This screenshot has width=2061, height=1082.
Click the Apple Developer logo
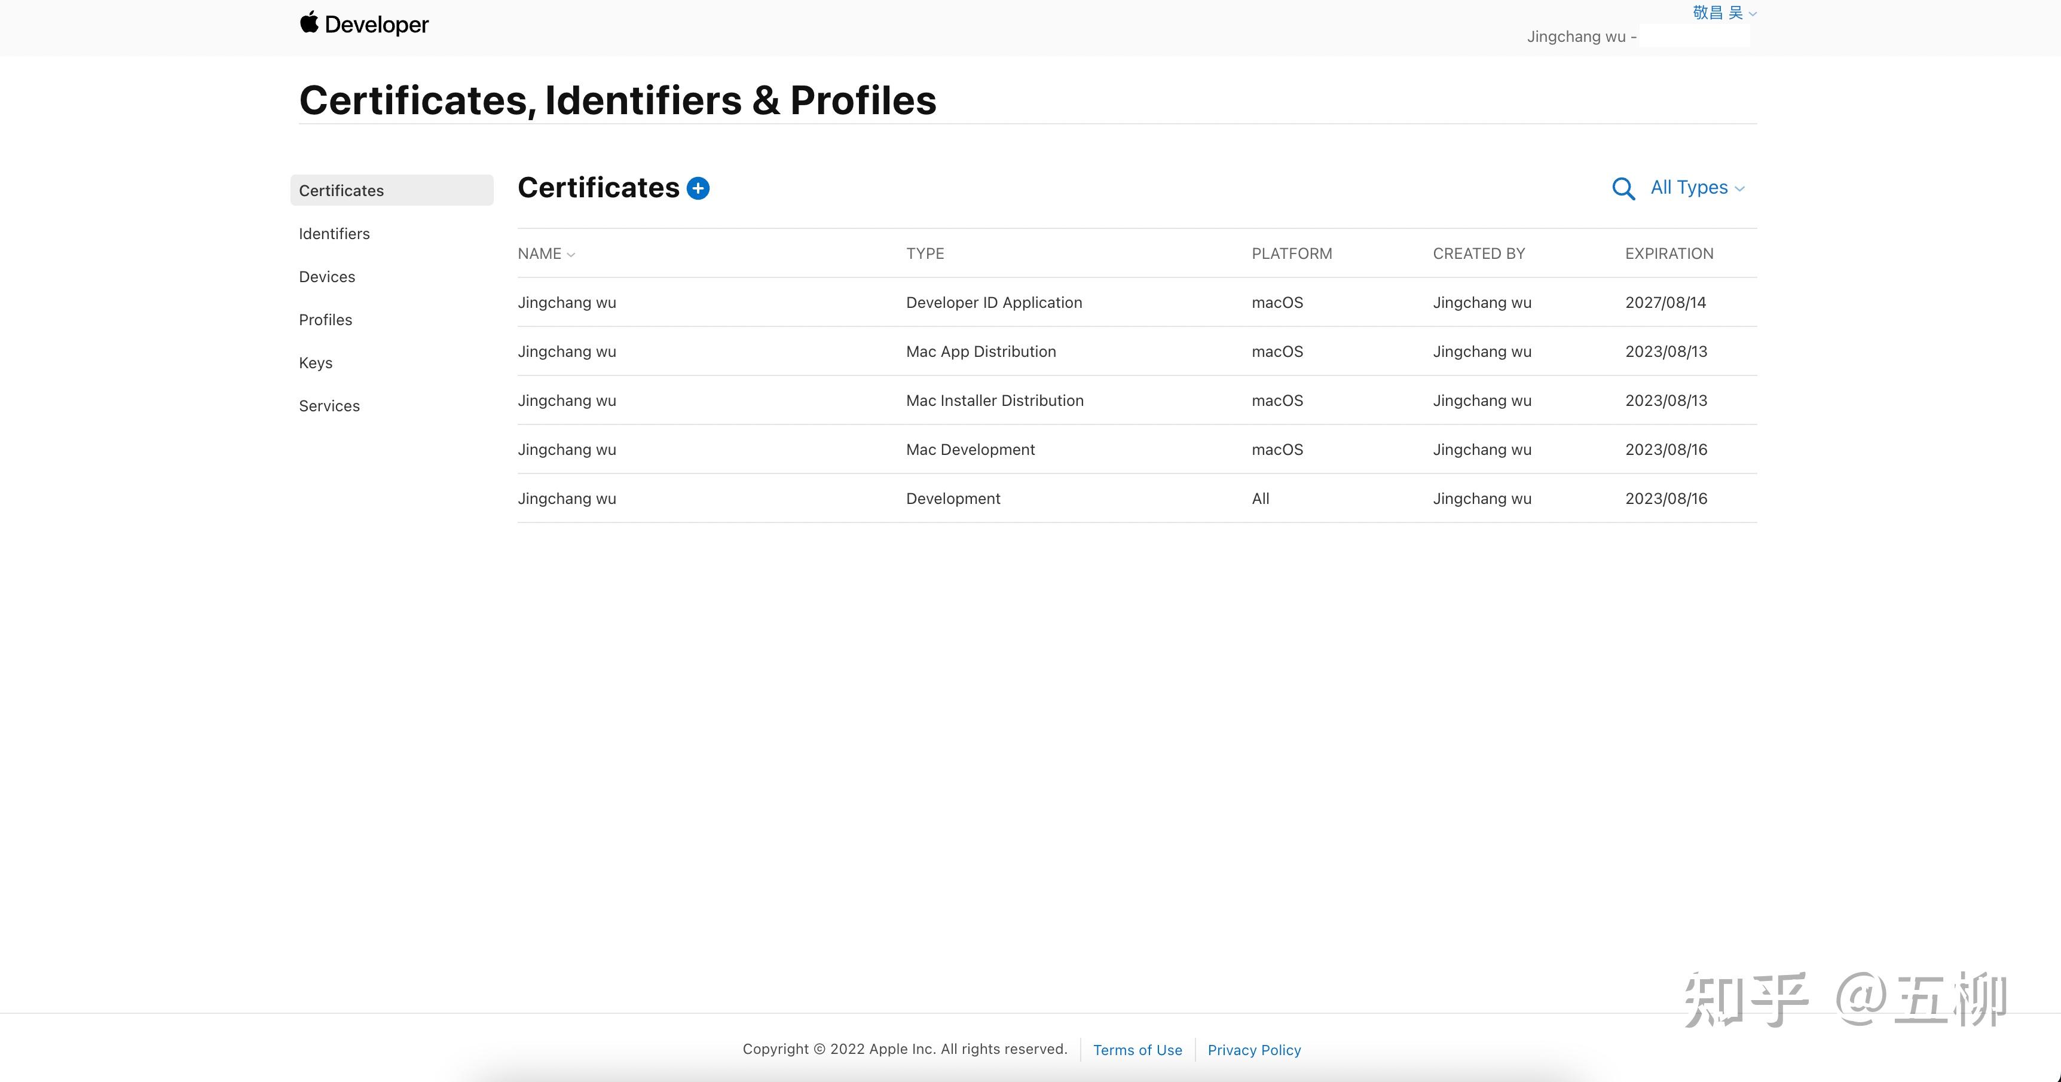(x=364, y=23)
